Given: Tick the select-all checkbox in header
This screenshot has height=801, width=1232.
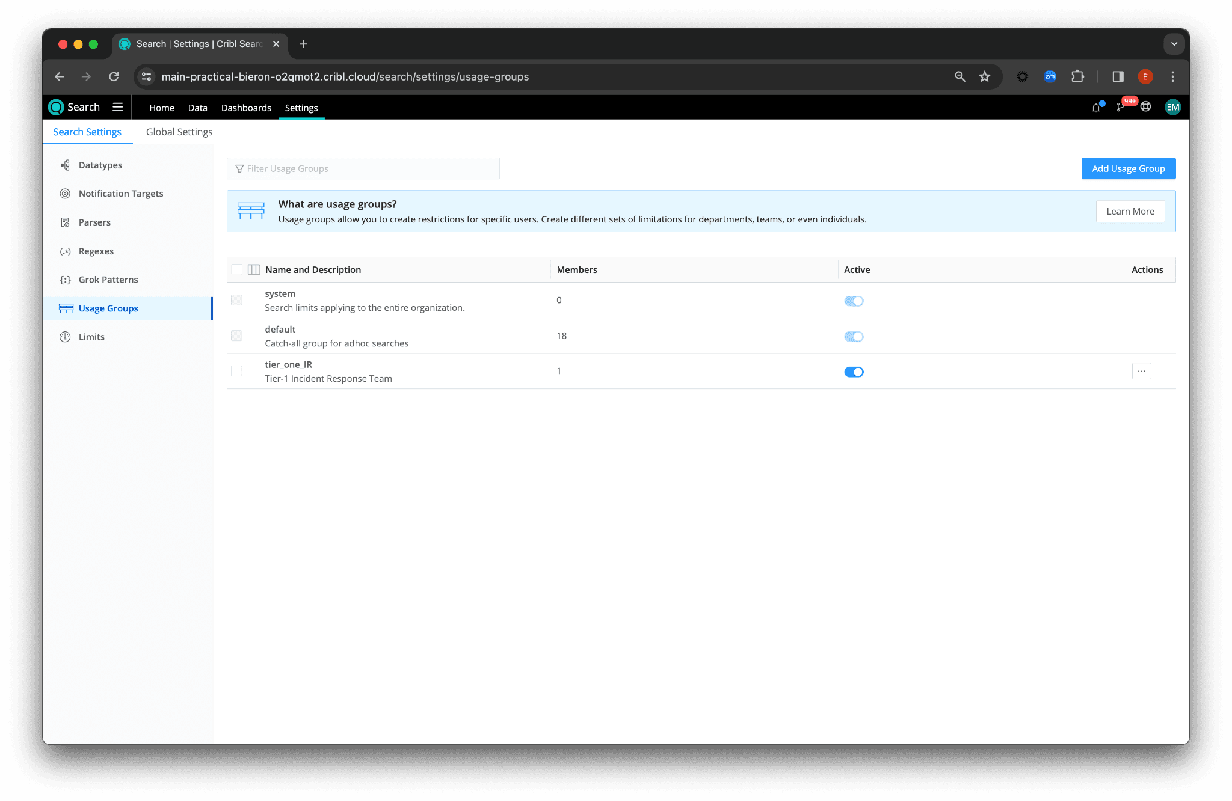Looking at the screenshot, I should point(237,269).
